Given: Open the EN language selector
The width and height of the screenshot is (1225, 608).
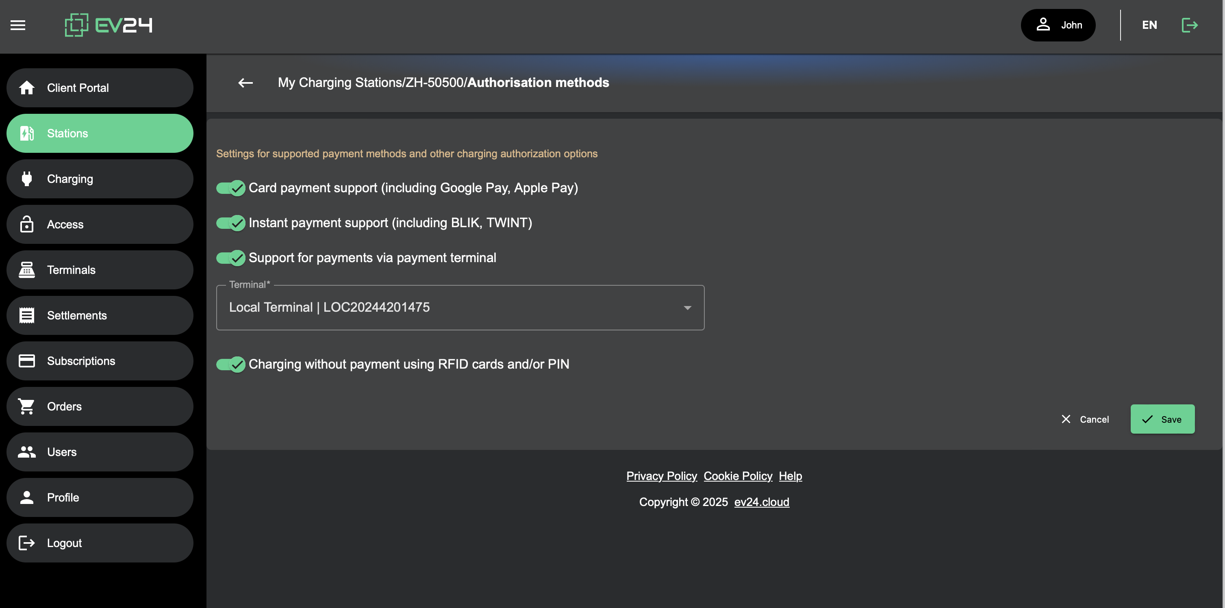Looking at the screenshot, I should tap(1149, 25).
